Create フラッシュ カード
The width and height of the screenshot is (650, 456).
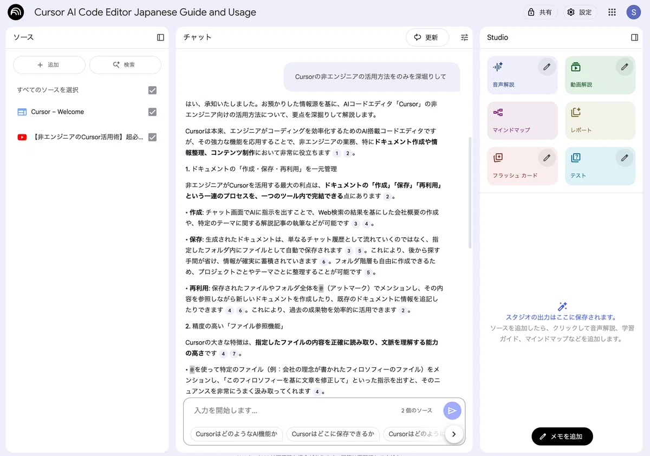tap(522, 166)
